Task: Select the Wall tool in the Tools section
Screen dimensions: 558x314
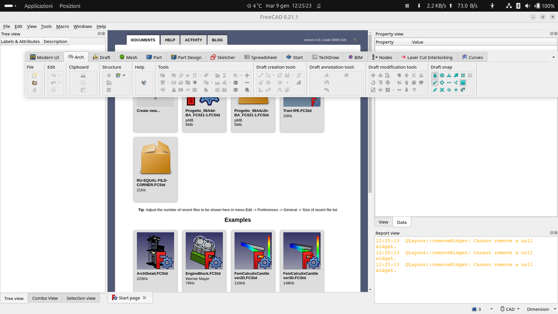Action: pos(163,75)
